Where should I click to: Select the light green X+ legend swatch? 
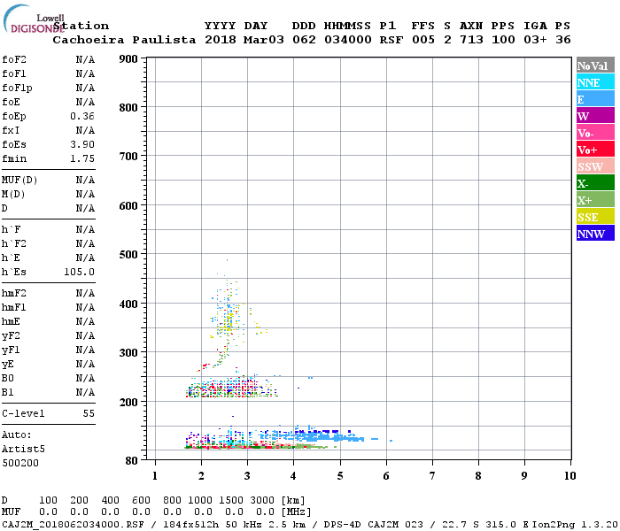595,200
